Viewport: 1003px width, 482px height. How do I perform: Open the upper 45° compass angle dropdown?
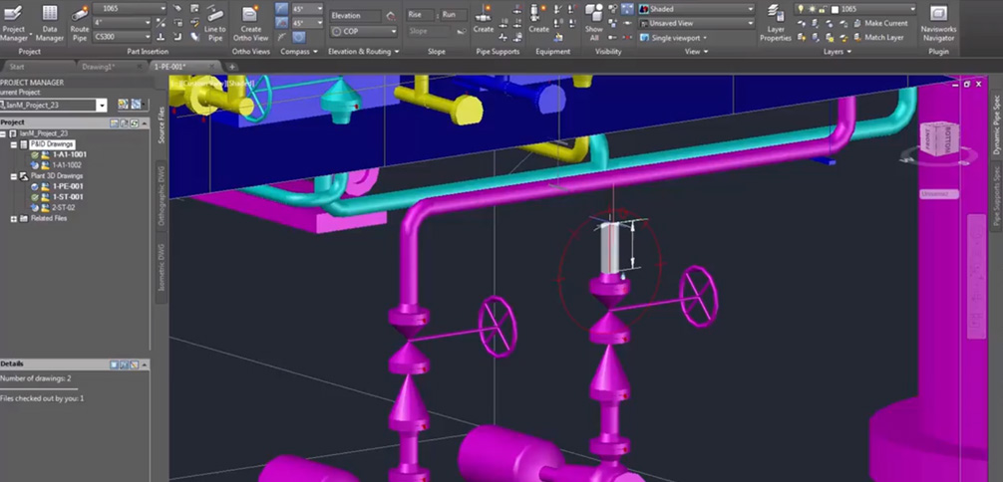[308, 9]
